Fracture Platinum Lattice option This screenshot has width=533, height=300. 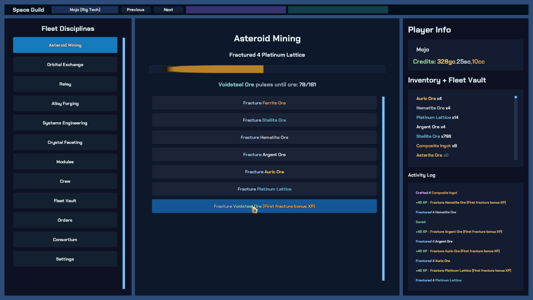point(264,189)
